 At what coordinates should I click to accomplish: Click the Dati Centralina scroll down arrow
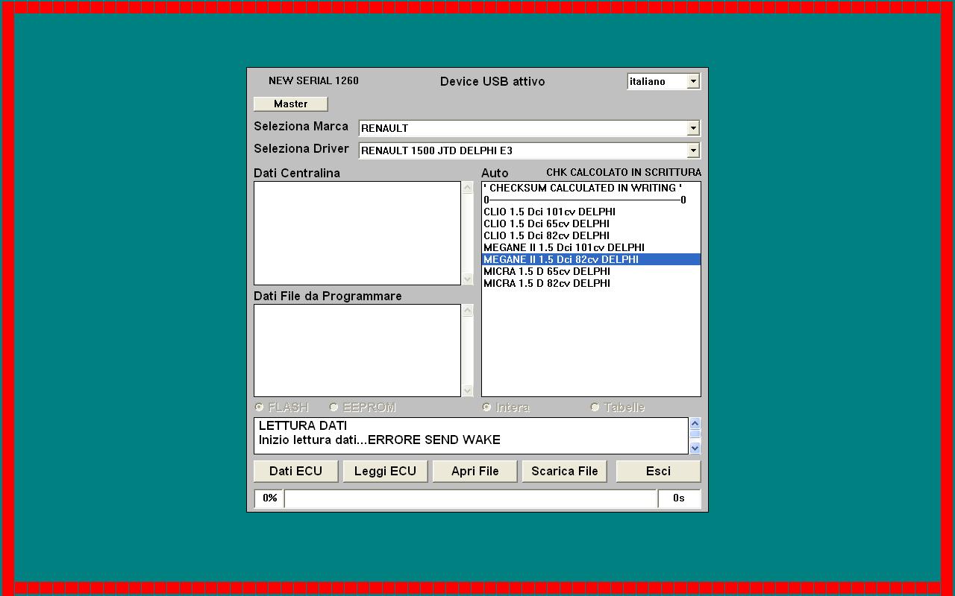(x=468, y=279)
